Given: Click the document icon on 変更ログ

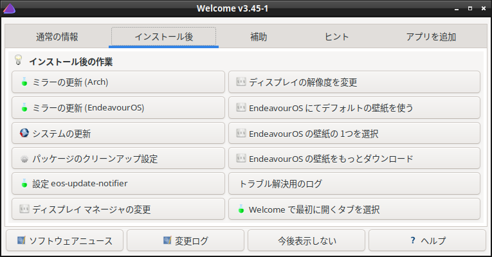Looking at the screenshot, I should click(167, 240).
